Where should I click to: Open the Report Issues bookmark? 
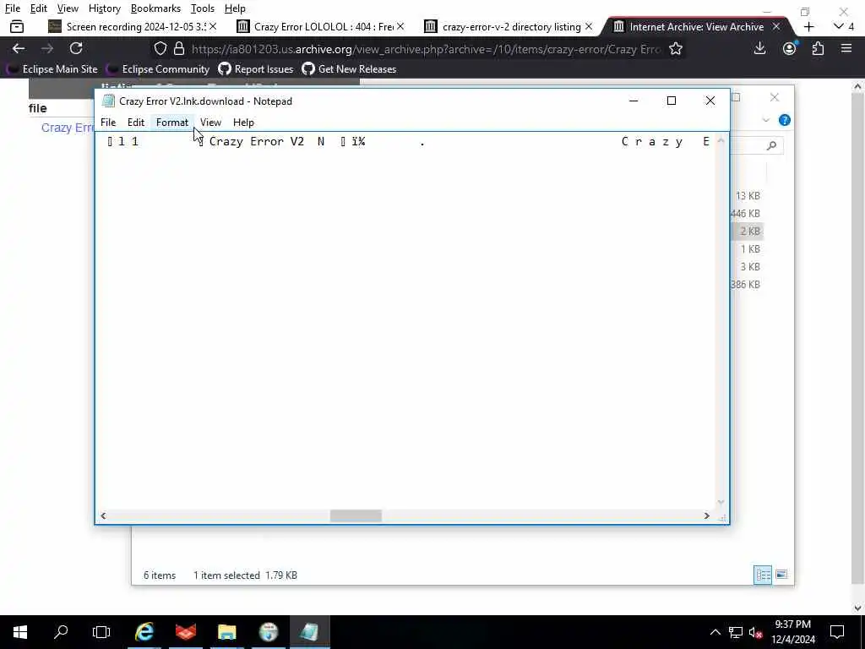point(256,69)
